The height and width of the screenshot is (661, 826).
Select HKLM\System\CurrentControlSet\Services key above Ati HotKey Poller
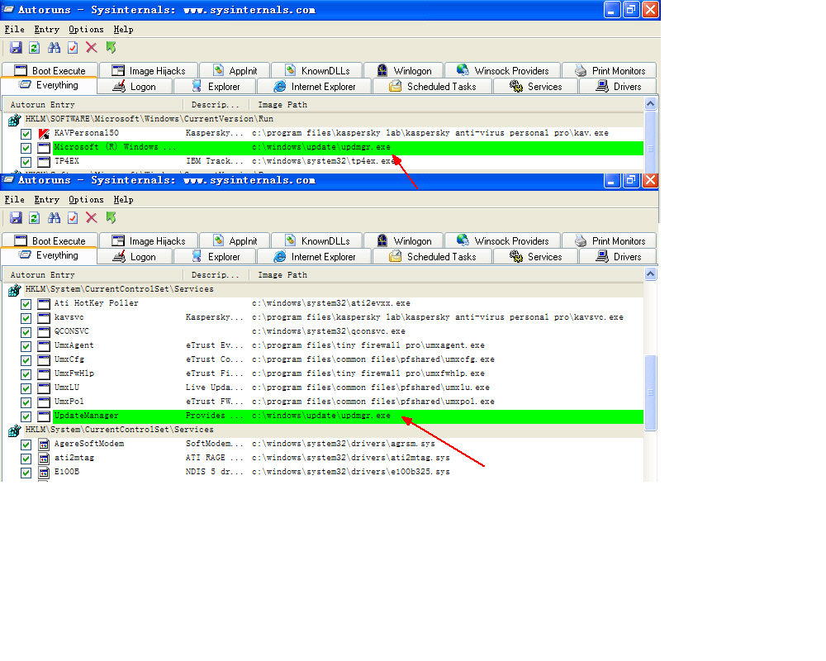pos(120,289)
